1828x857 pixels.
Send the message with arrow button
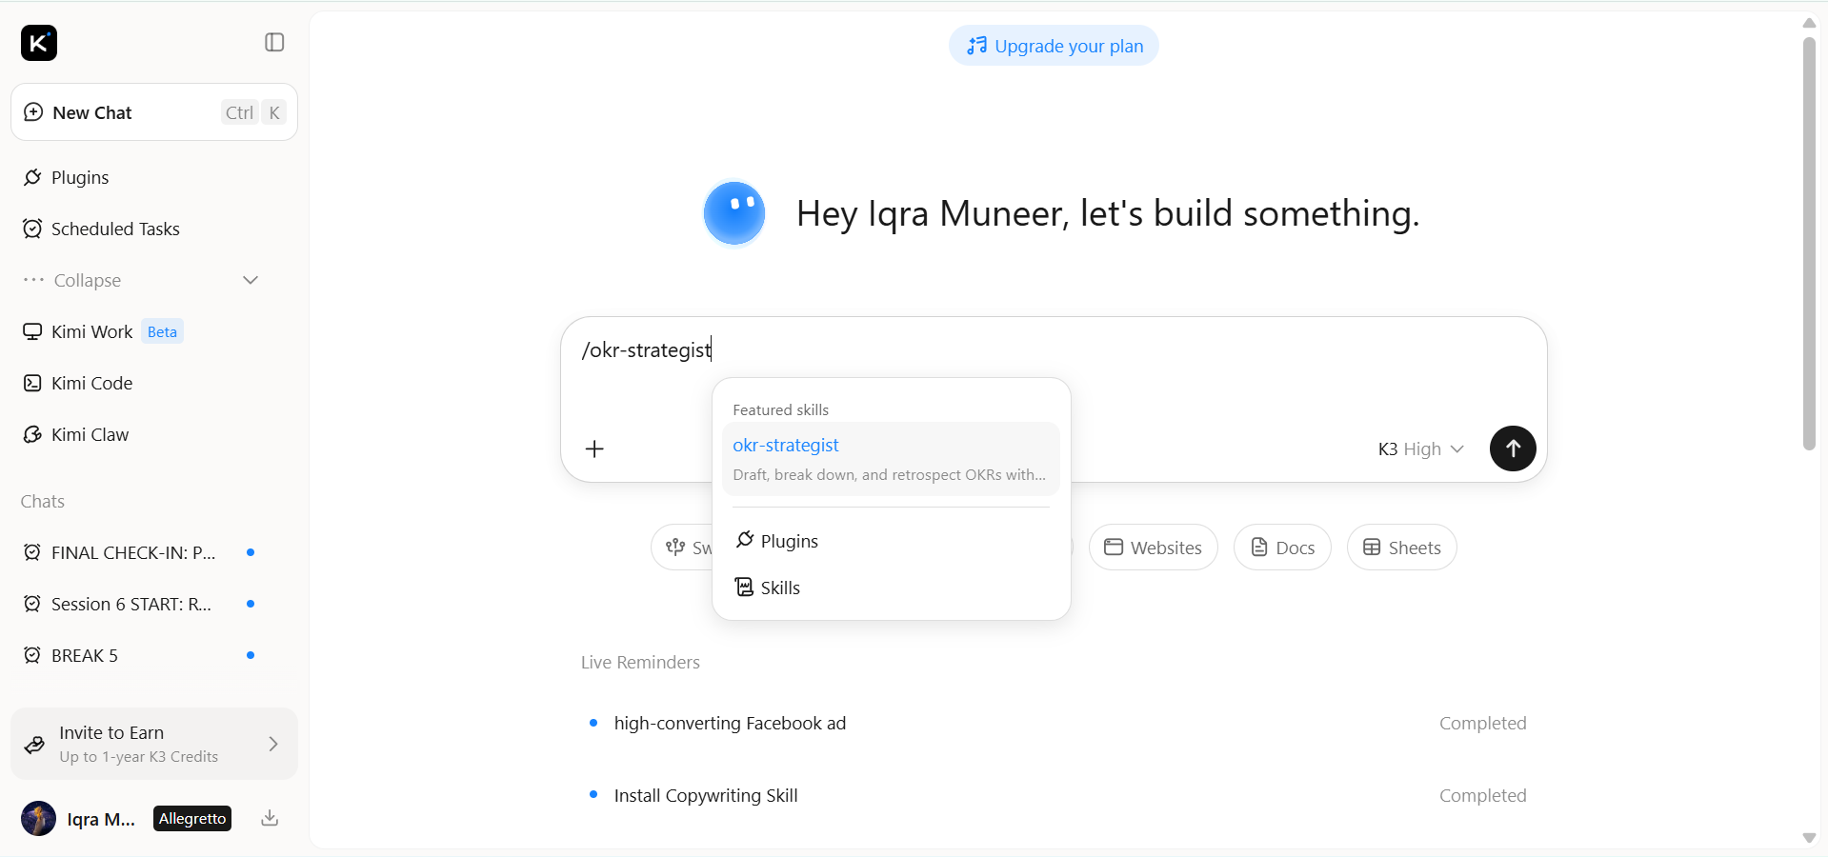coord(1513,448)
